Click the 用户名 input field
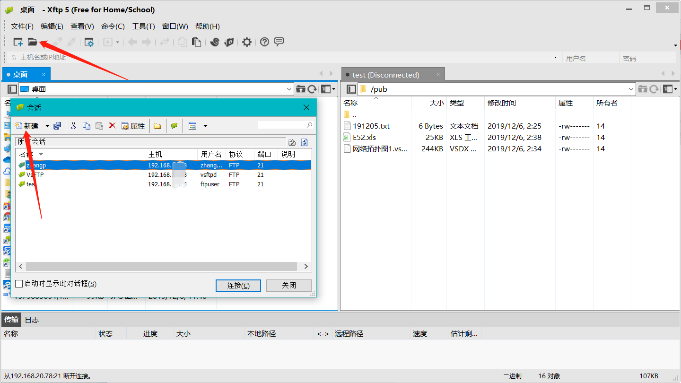 (x=591, y=58)
